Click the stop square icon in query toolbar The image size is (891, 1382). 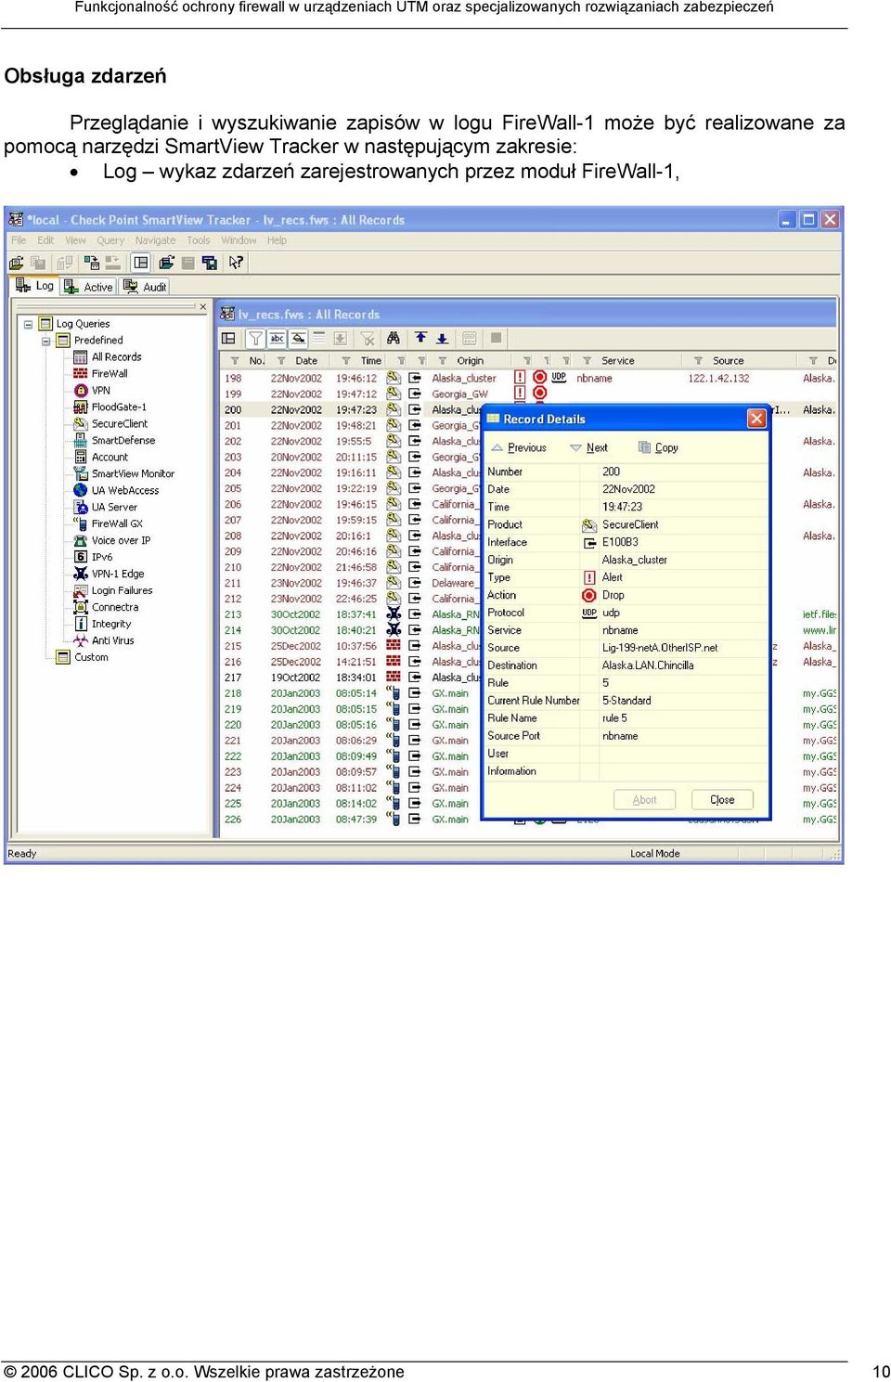496,338
